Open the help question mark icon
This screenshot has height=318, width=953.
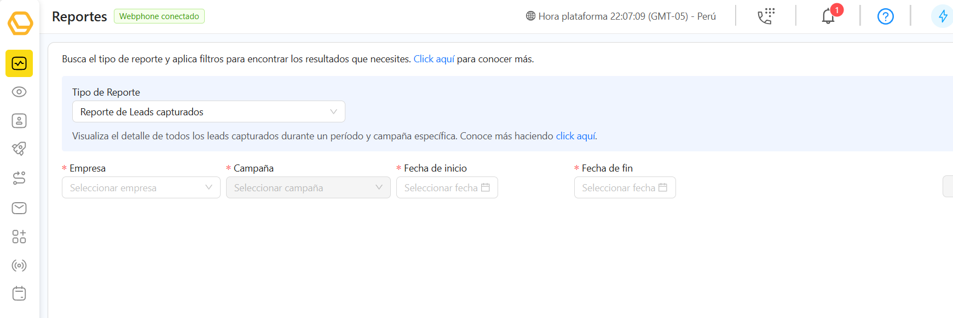coord(885,16)
